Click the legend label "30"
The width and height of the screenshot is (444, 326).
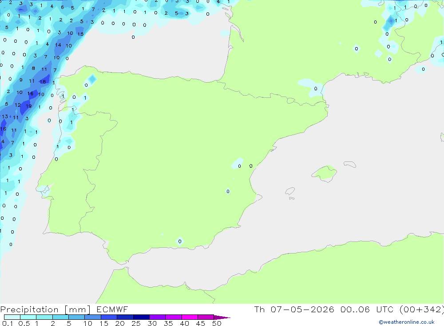[x=152, y=323]
